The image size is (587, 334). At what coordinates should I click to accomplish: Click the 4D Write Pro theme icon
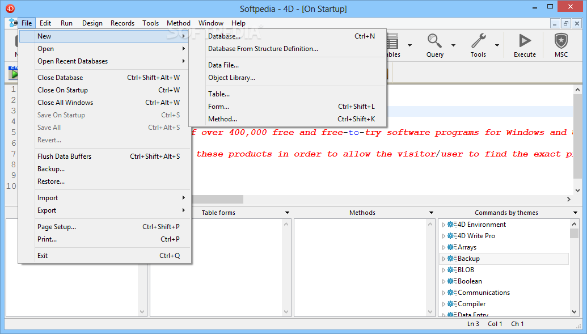[452, 236]
